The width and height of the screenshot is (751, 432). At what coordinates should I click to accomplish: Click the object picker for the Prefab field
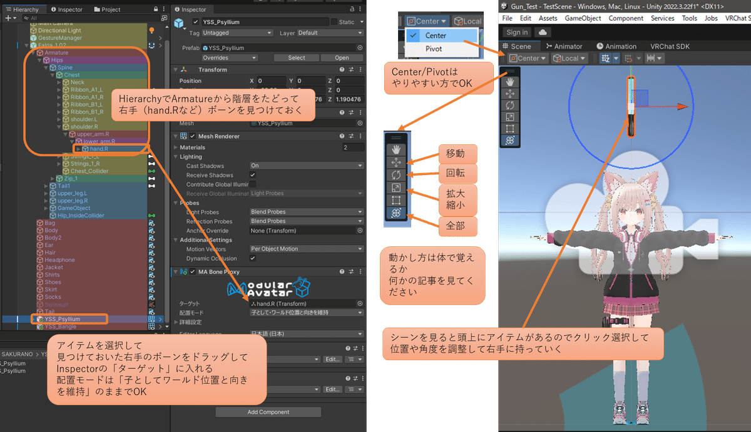click(x=360, y=48)
